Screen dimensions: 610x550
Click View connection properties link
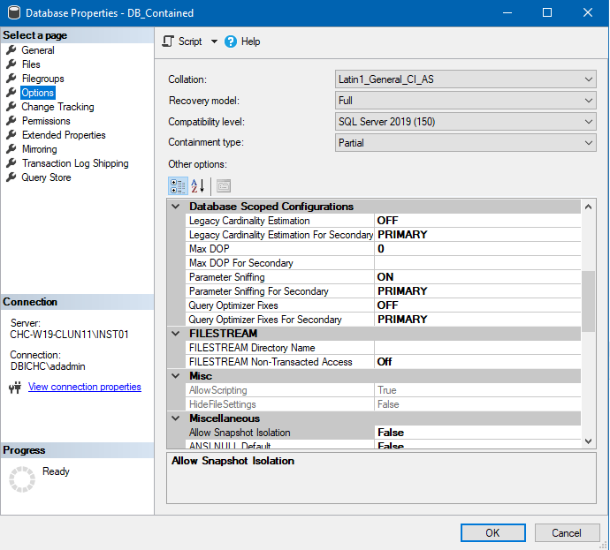tap(84, 387)
